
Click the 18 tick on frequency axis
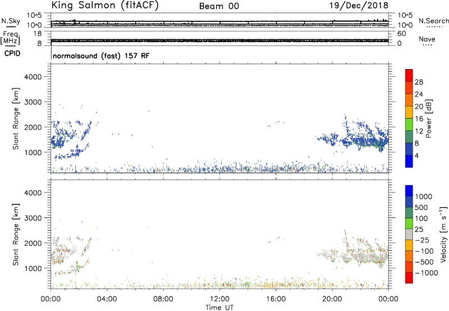click(37, 34)
